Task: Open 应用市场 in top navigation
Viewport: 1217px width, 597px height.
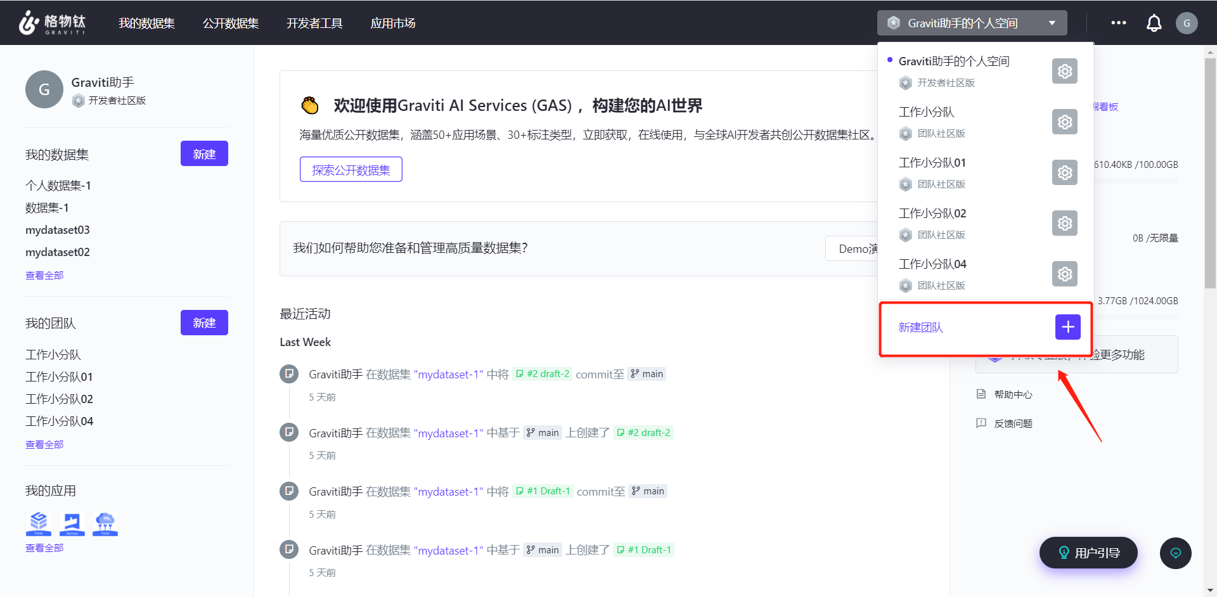Action: 393,23
